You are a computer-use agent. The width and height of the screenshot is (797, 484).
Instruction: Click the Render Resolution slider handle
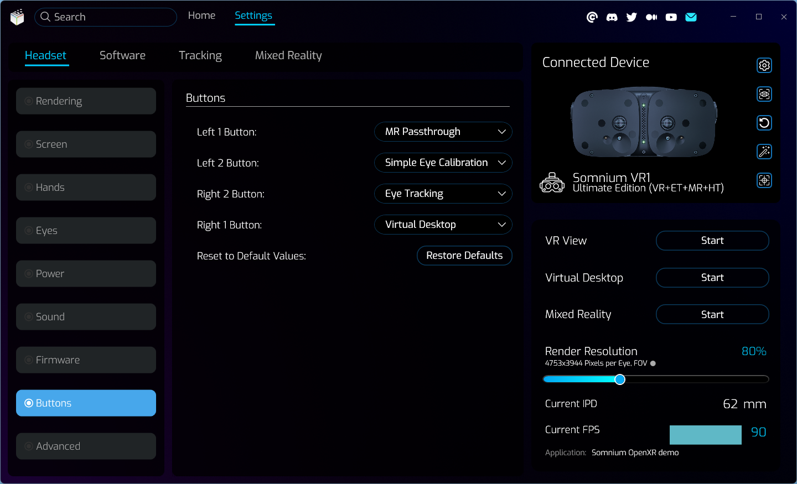620,379
